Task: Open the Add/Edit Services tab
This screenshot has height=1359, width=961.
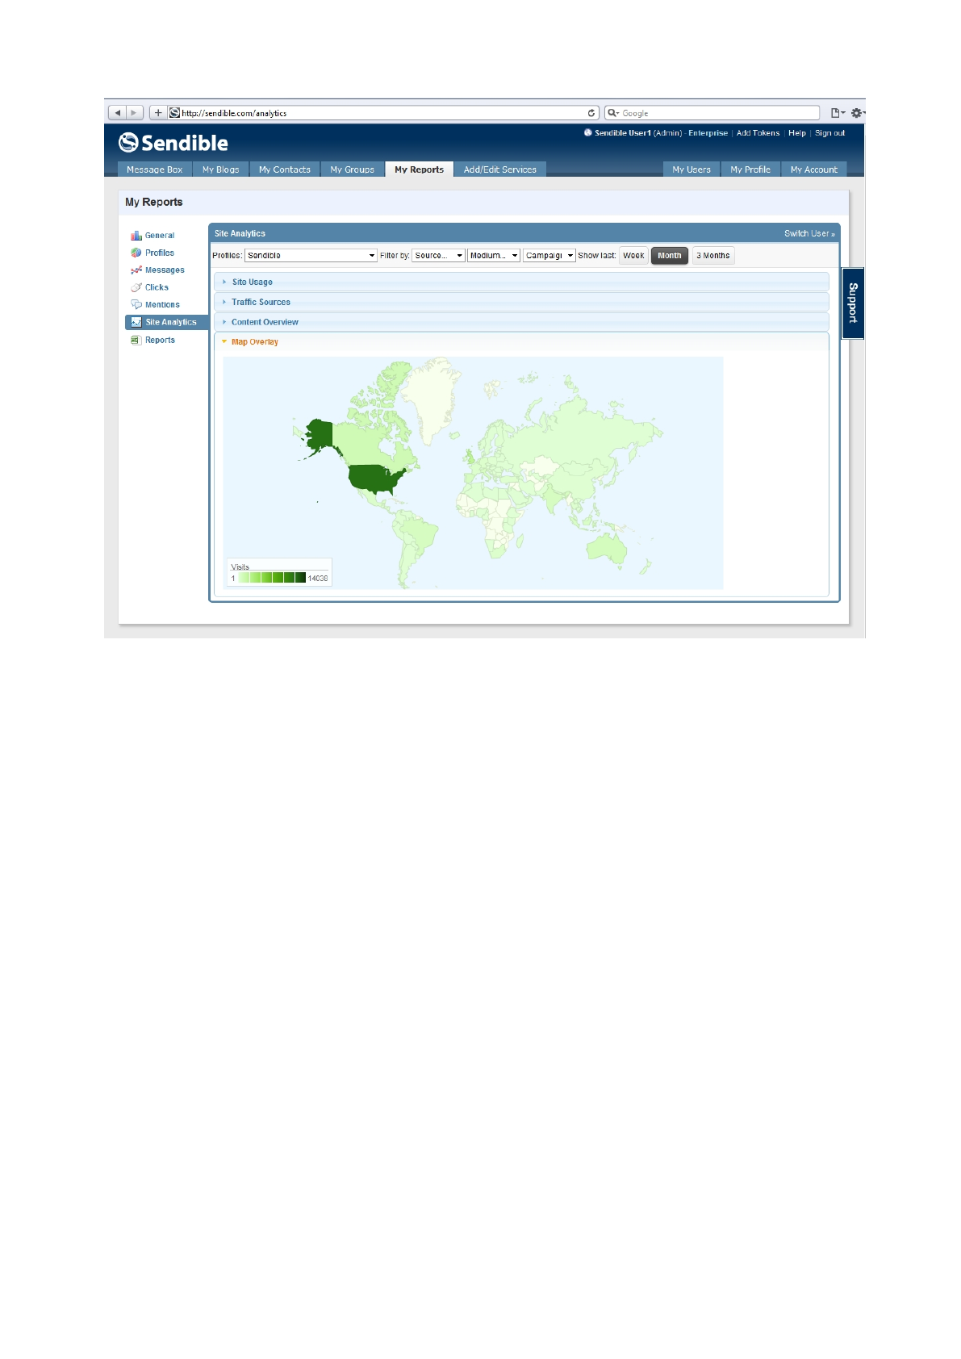Action: [500, 169]
